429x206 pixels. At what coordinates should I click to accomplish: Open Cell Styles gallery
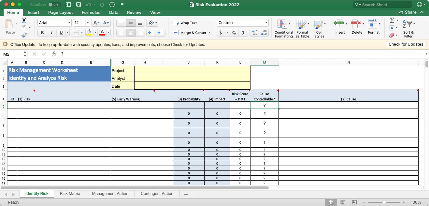[x=319, y=29]
